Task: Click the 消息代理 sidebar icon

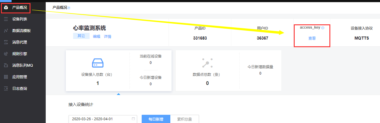Action: point(6,42)
